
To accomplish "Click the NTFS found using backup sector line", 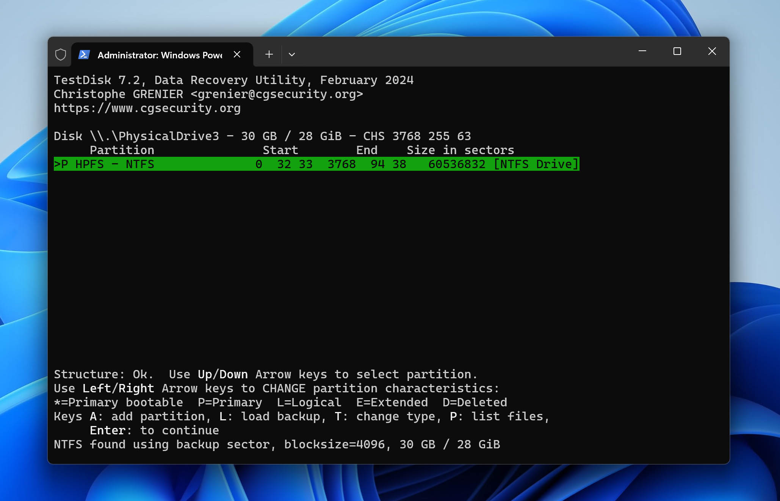I will click(277, 445).
